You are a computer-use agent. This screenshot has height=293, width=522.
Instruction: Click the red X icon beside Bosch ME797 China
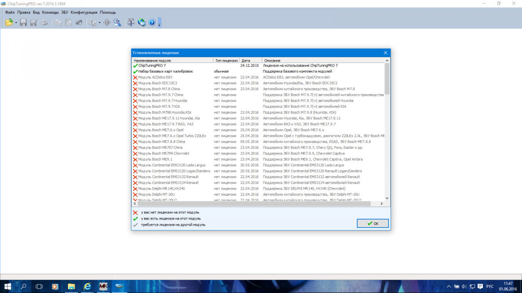(135, 148)
